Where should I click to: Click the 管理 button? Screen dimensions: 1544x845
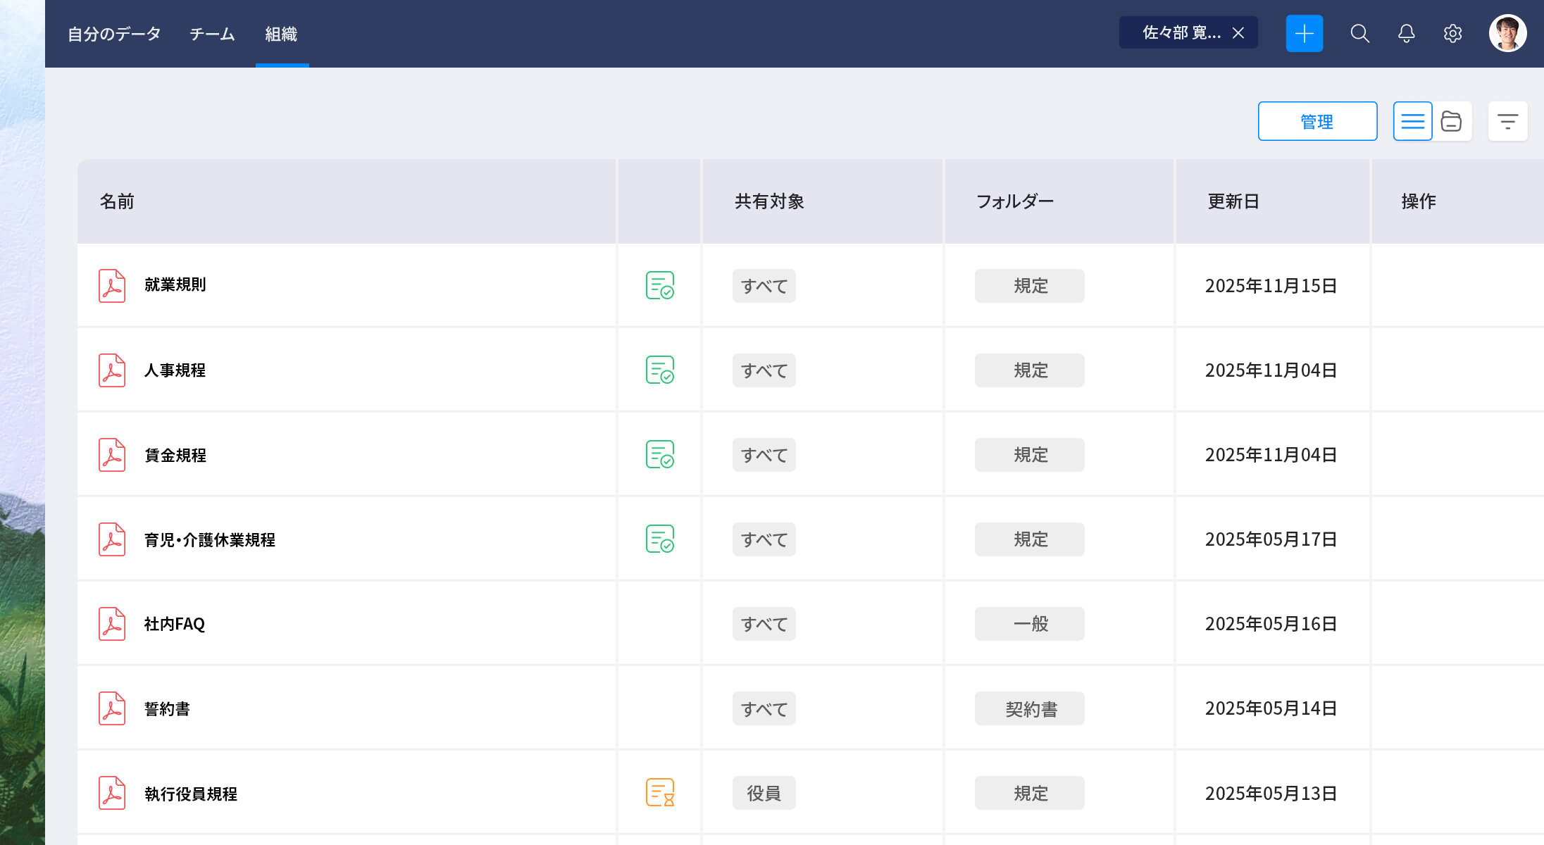coord(1317,121)
